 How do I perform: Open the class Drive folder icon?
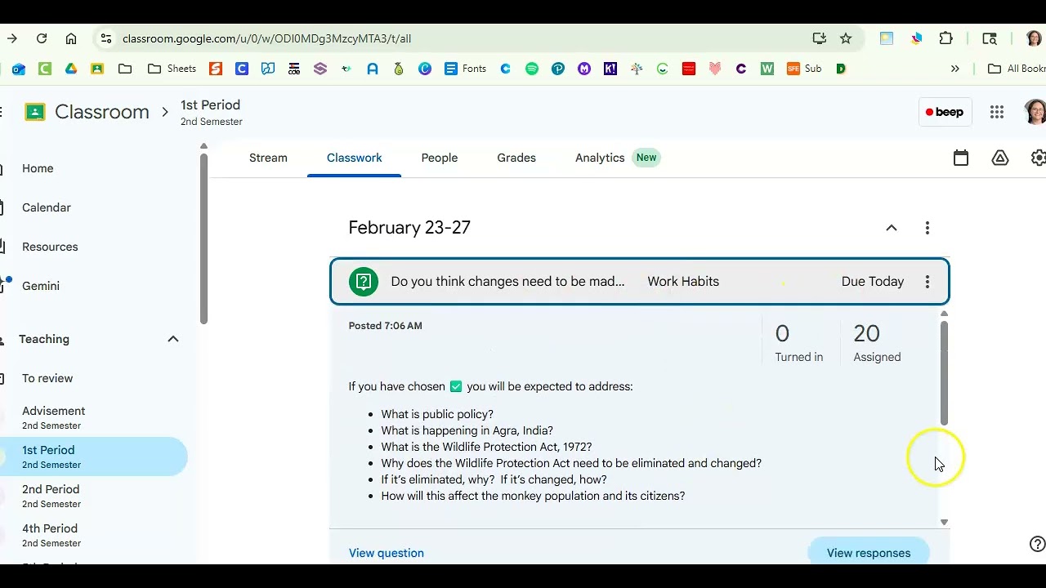[1000, 158]
